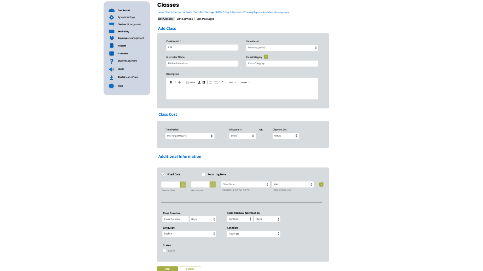Click the Class End Date calendar icon
483x271 pixels.
coord(213,185)
